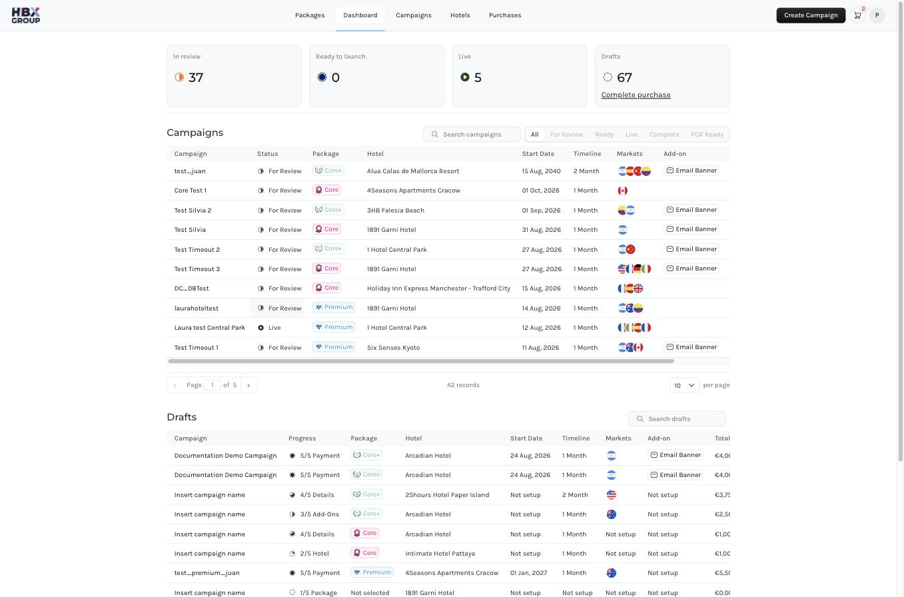904x597 pixels.
Task: Open the Campaigns tab
Action: pos(414,15)
